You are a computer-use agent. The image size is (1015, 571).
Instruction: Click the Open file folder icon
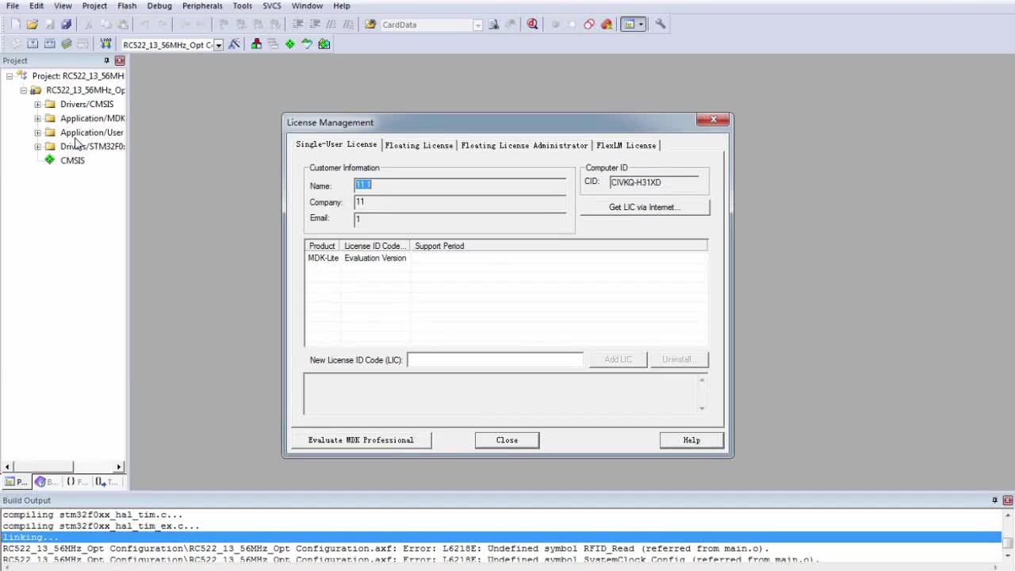pos(33,25)
